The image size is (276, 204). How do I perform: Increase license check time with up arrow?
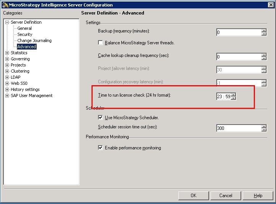[x=233, y=95]
